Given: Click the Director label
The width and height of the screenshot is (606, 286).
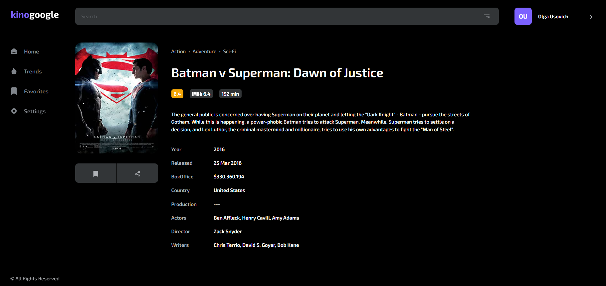Looking at the screenshot, I should [x=181, y=232].
